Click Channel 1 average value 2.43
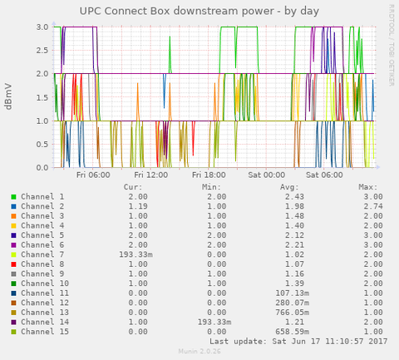This screenshot has width=399, height=360. [294, 197]
